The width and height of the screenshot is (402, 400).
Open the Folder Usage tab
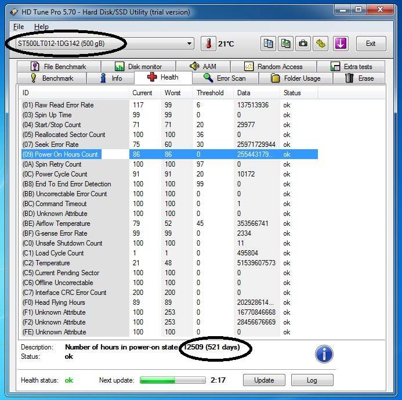(x=296, y=78)
